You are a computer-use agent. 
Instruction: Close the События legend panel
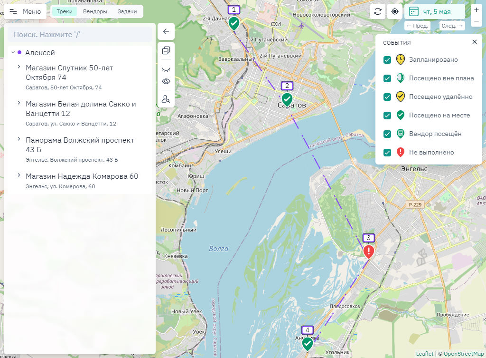(475, 42)
